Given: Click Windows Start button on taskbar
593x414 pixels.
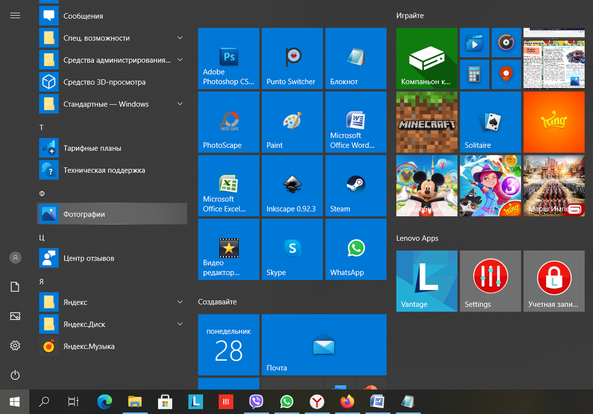Looking at the screenshot, I should 14,402.
